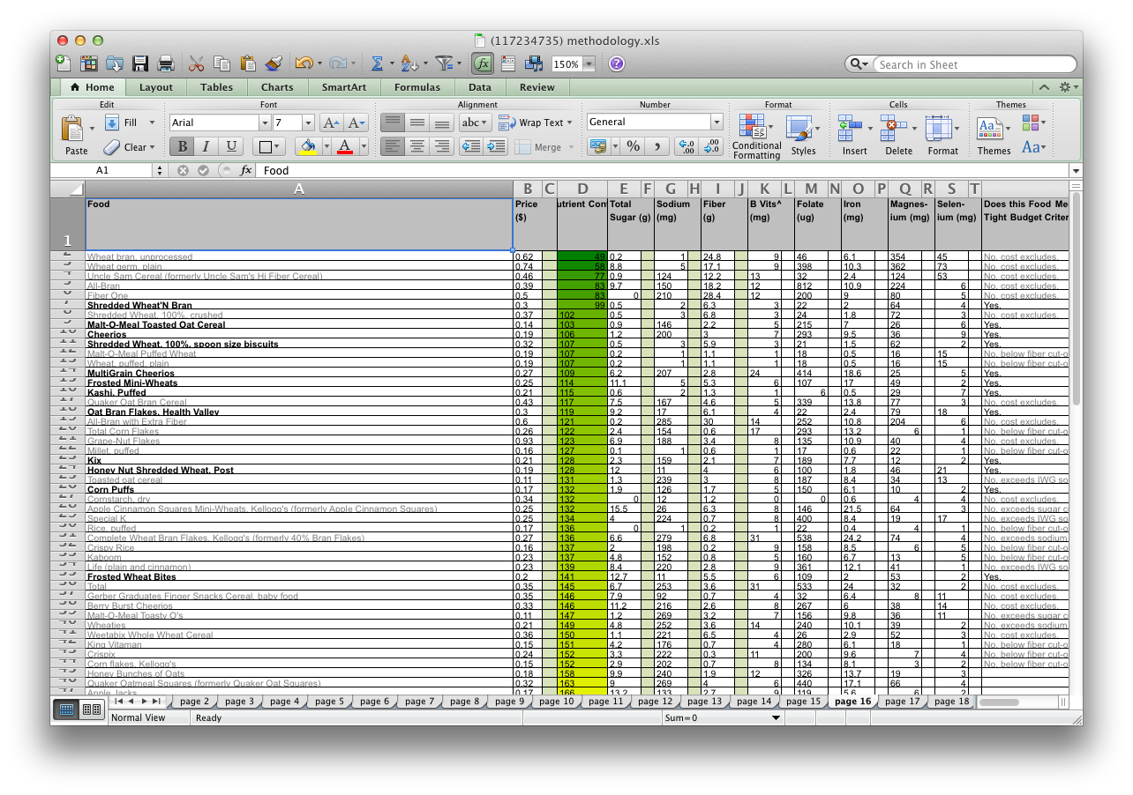Click the Delete cells button
Viewport: 1133px width, 795px height.
pyautogui.click(x=898, y=137)
